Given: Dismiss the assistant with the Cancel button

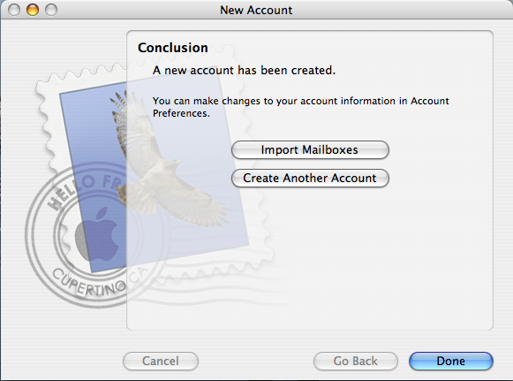Looking at the screenshot, I should (161, 361).
